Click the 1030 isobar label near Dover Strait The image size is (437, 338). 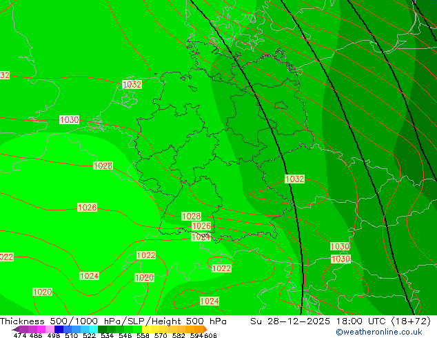pos(69,119)
